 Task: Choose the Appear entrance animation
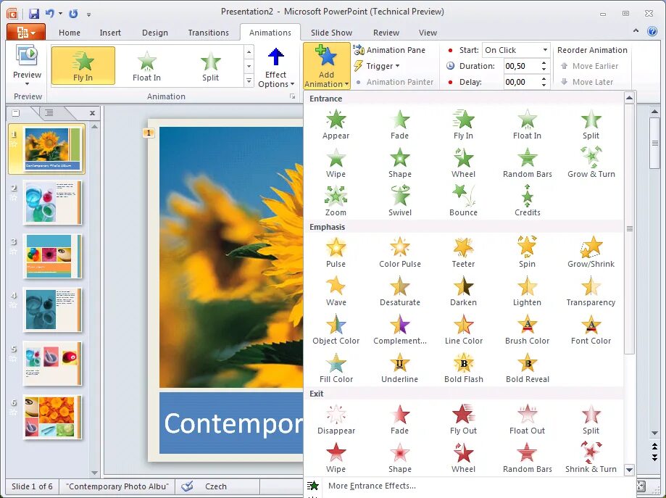336,125
